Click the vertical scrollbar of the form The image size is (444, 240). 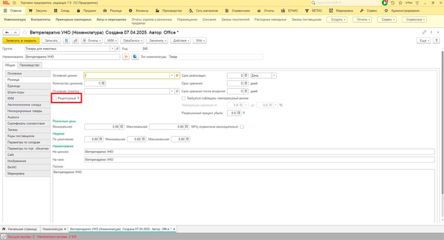click(x=442, y=122)
